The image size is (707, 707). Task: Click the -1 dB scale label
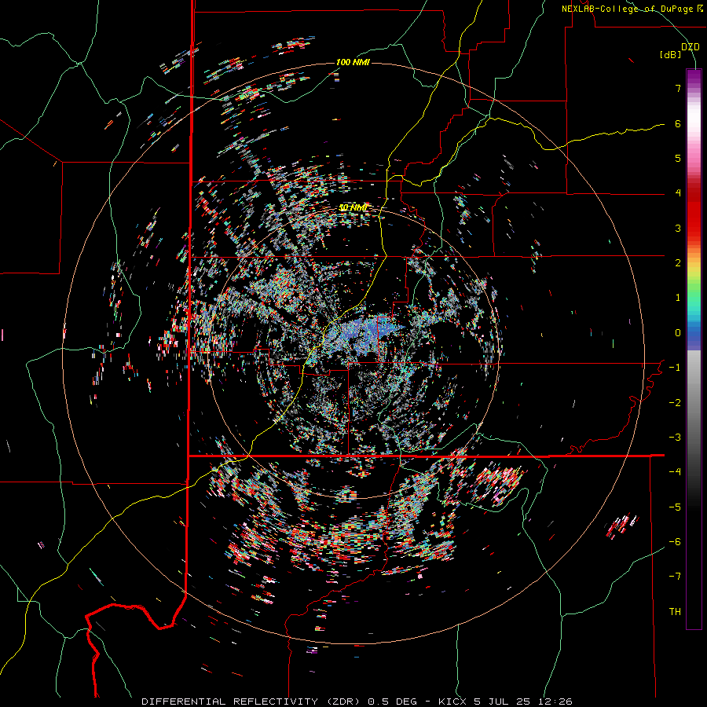pos(675,368)
